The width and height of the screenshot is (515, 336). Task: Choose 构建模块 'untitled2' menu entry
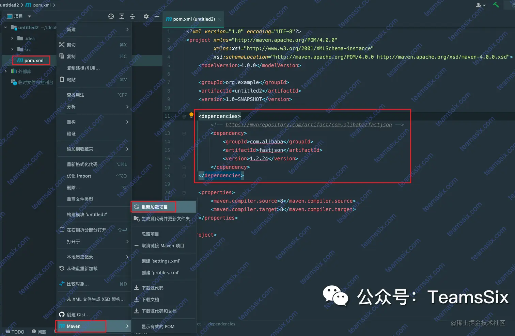[x=94, y=214]
